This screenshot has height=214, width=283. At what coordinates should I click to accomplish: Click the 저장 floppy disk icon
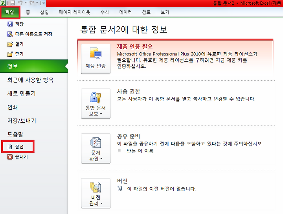[x=10, y=24]
